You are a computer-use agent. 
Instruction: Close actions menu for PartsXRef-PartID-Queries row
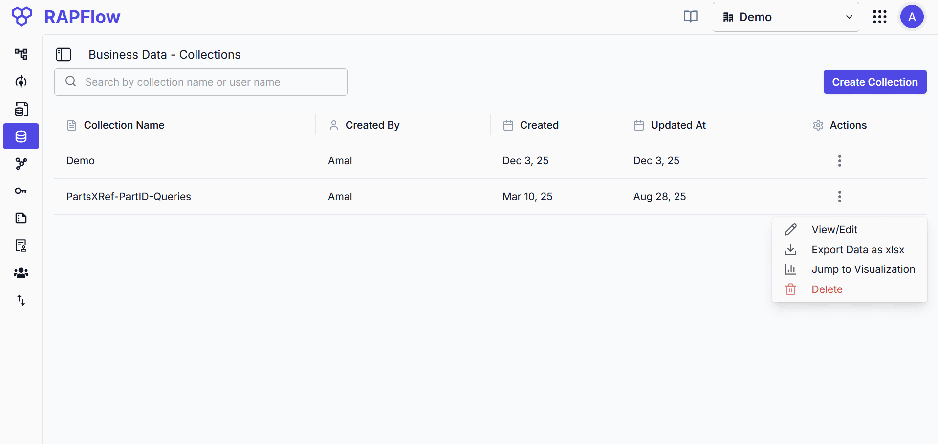tap(839, 197)
